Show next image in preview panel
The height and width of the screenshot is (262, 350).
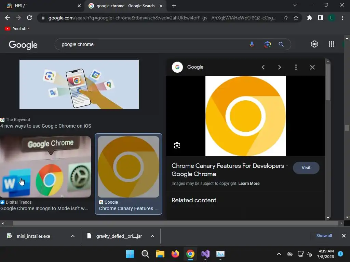coord(280,67)
